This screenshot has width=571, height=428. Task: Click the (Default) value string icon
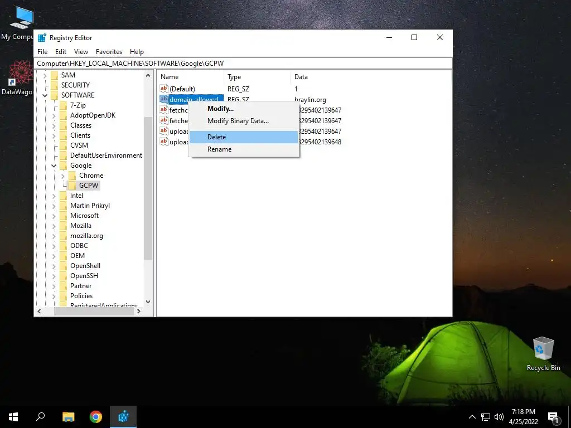(x=164, y=89)
